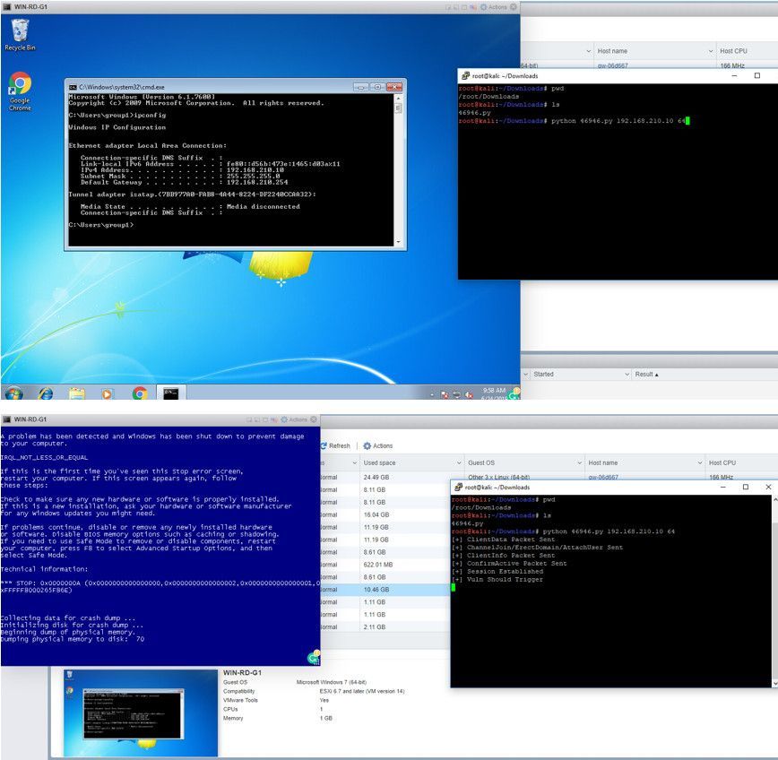Open the Guest OS column dropdown arrow

(579, 462)
